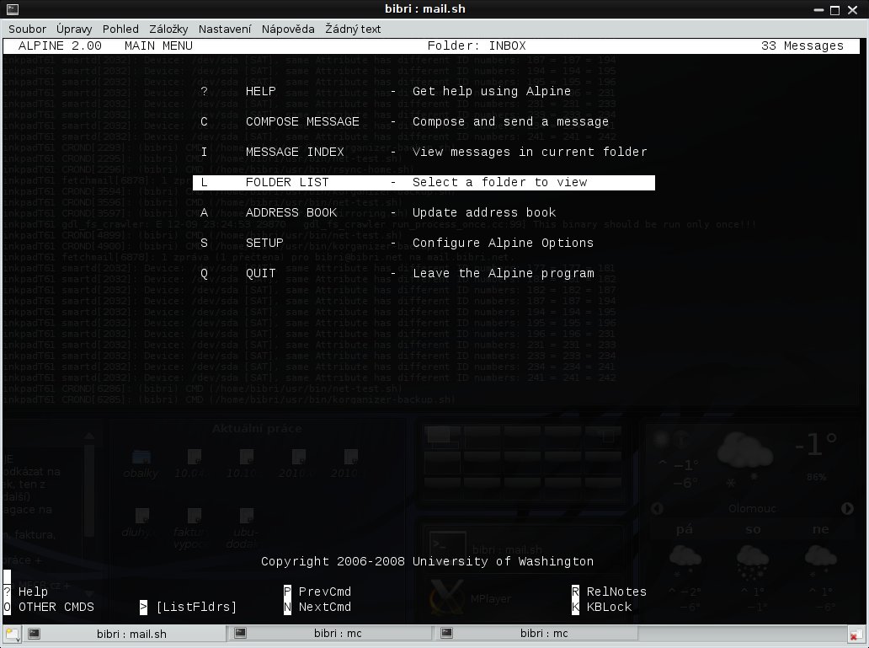The width and height of the screenshot is (869, 648).
Task: Click the NextCmd command
Action: pyautogui.click(x=317, y=607)
